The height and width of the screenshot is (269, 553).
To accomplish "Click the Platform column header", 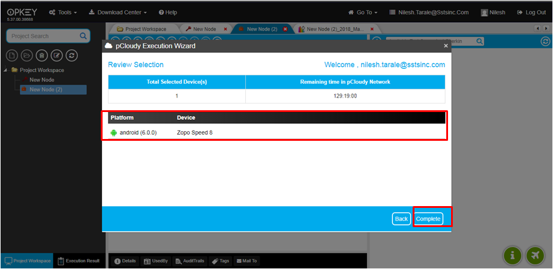I will pos(122,117).
